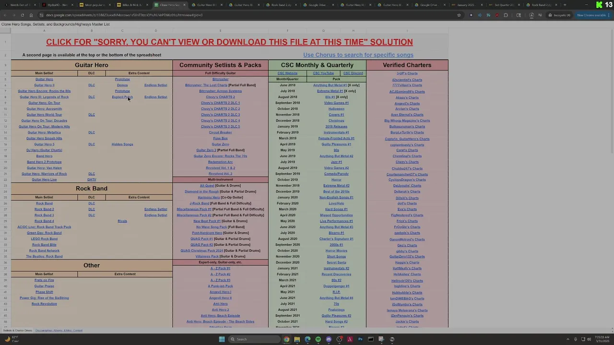Open File Explorer from the taskbar

tap(297, 339)
